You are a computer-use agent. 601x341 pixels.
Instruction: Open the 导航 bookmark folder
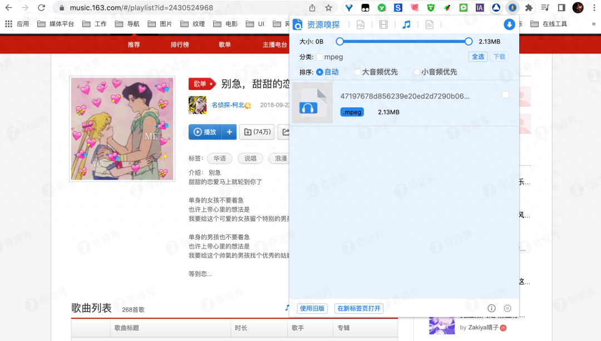(x=127, y=24)
